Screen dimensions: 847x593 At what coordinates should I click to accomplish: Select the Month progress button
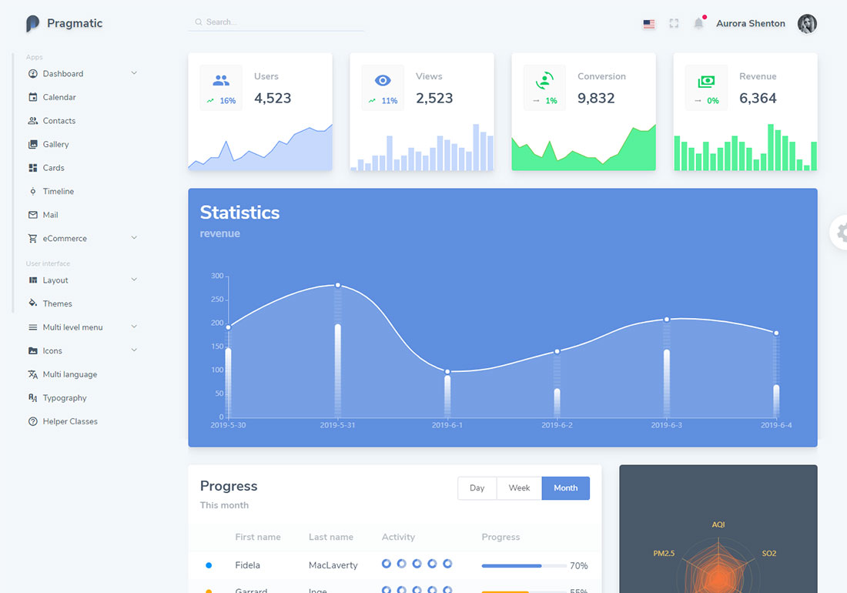click(x=566, y=487)
